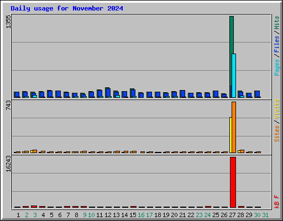Click the red KB bar for day 3
Image resolution: width=283 pixels, height=221 pixels.
tap(34, 207)
